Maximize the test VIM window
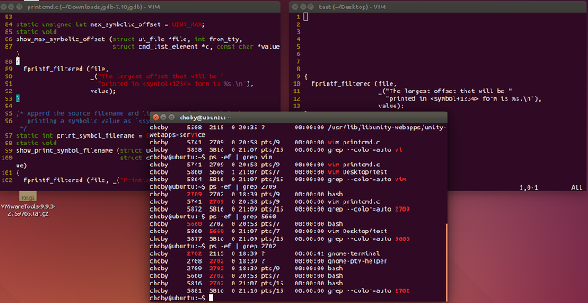588x303 pixels. pyautogui.click(x=311, y=7)
